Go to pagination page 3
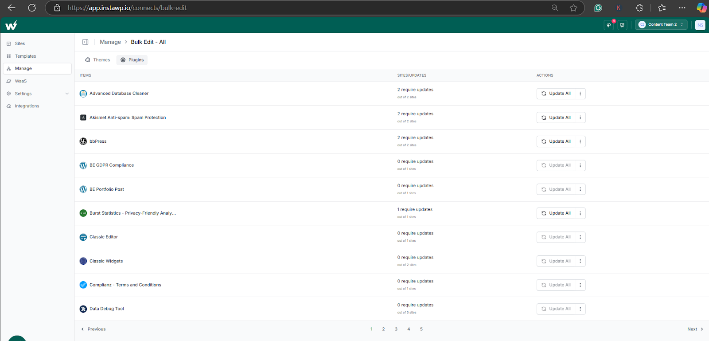The image size is (709, 341). coord(396,329)
